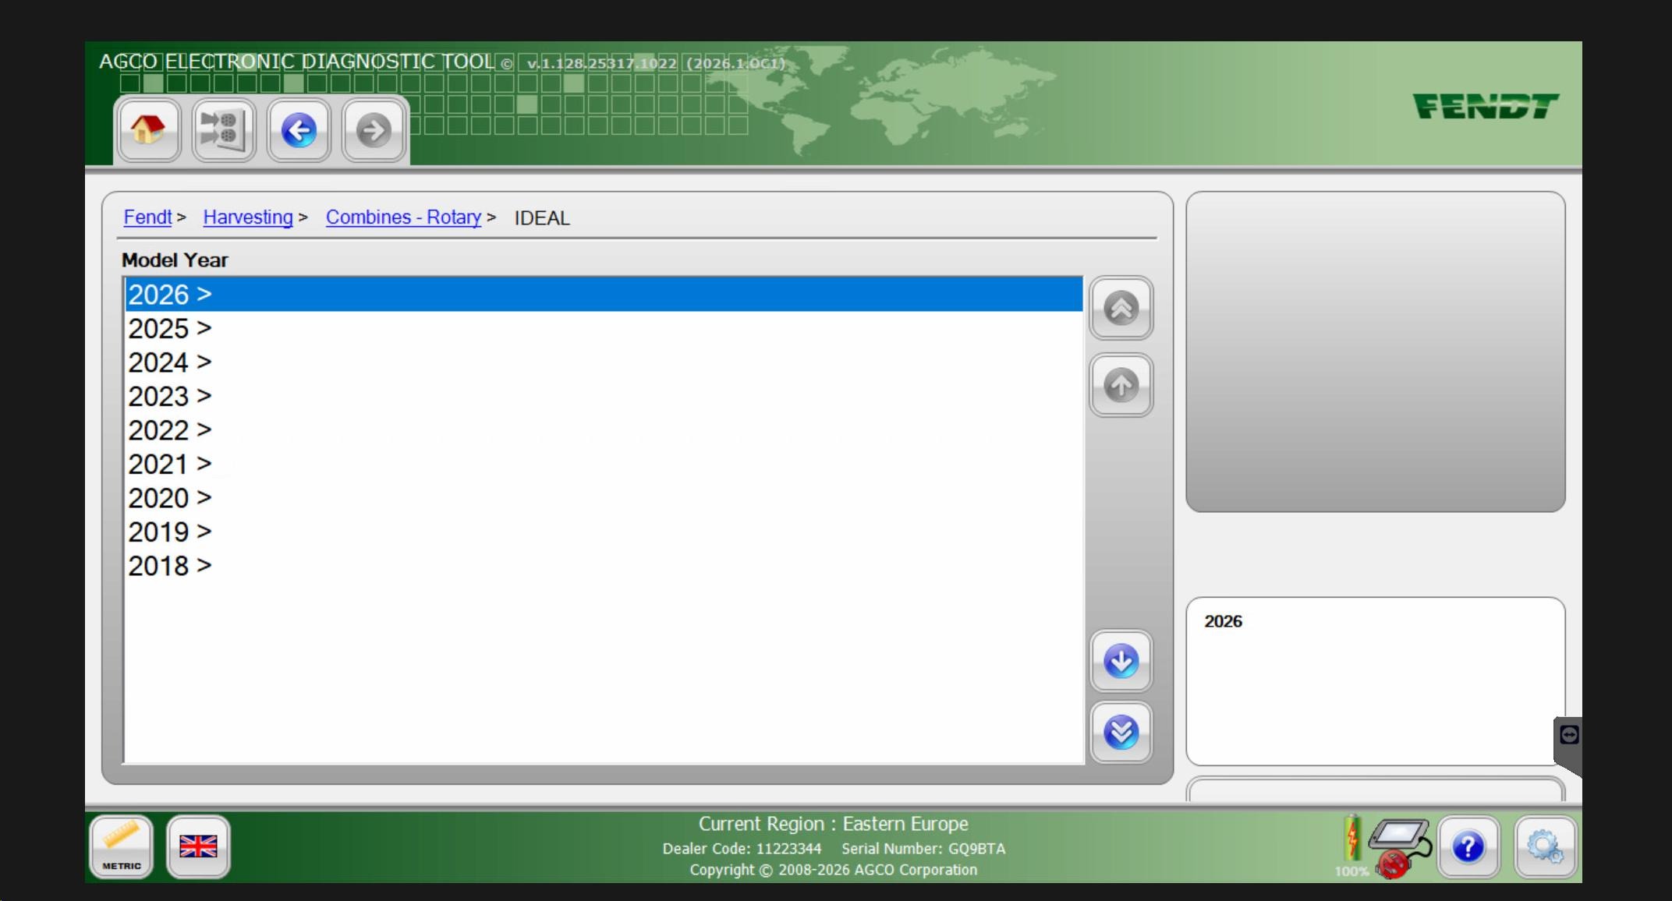Click the Model Year heading
The width and height of the screenshot is (1672, 901).
(x=175, y=260)
